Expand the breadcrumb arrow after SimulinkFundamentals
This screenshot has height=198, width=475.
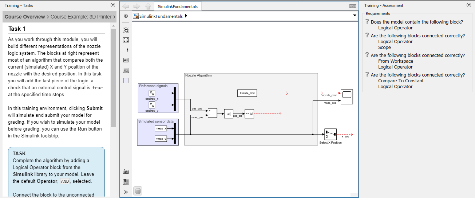pyautogui.click(x=186, y=16)
